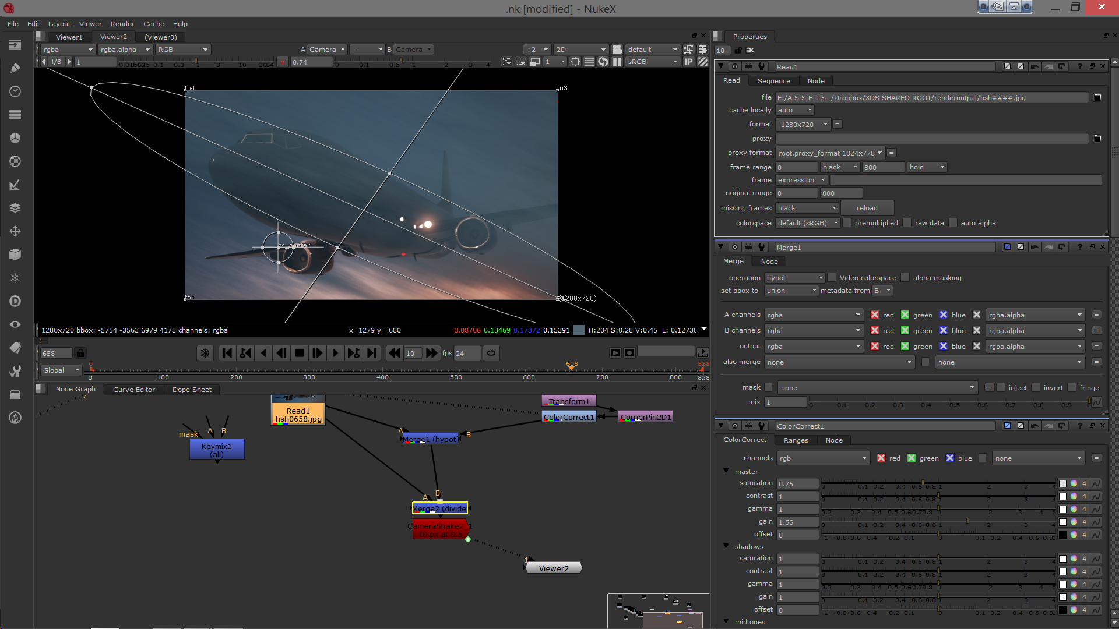The width and height of the screenshot is (1119, 629).
Task: Collapse the master section in ColorCorrect
Action: click(726, 471)
